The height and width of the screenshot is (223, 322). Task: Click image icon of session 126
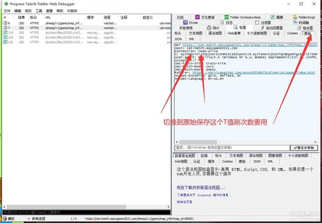5,42
